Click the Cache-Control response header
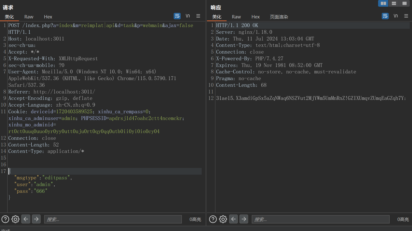Screen dimensions: 412x231 tap(286, 72)
